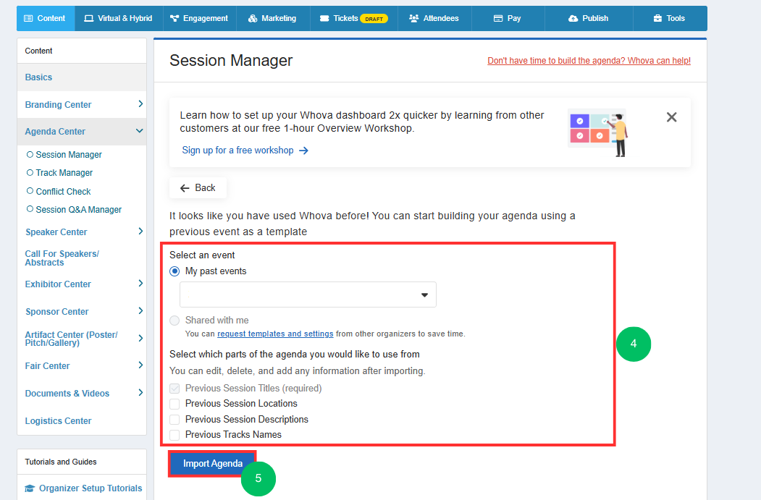Go Back using the arrow button

pos(198,187)
